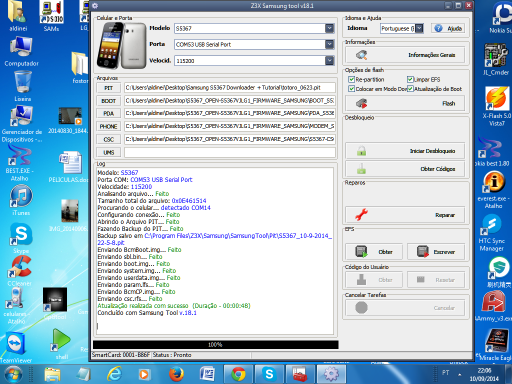Screen dimensions: 512x384
Task: Open Google Chrome from the taskbar
Action: point(238,374)
